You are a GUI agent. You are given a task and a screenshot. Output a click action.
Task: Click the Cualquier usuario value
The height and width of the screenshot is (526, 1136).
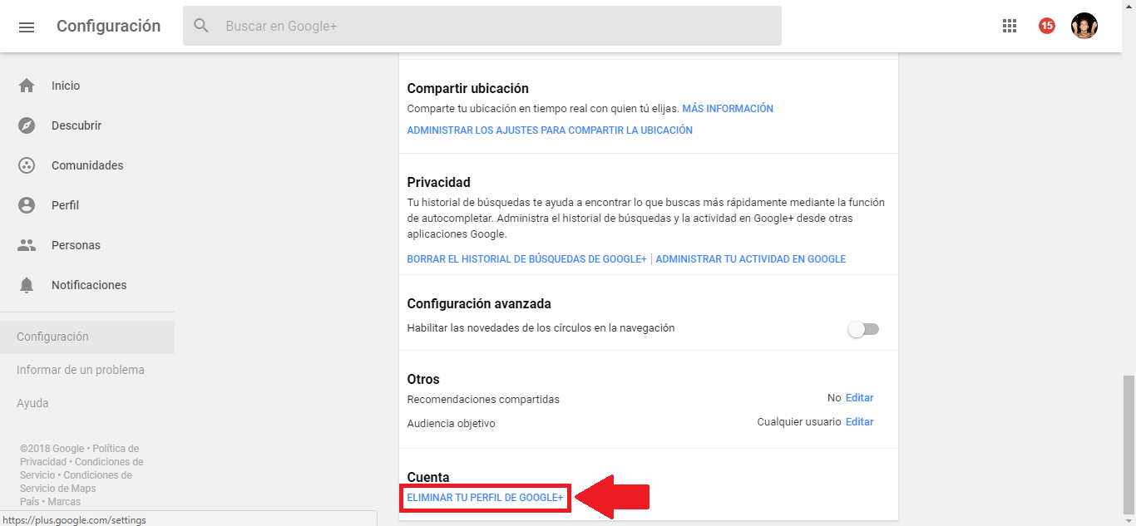(x=799, y=422)
